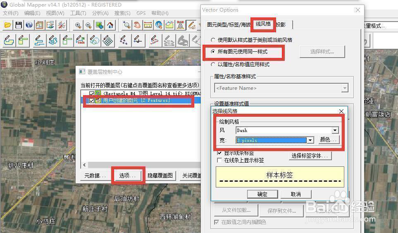The width and height of the screenshot is (398, 233).
Task: Choose the create line feature tool
Action: point(38,41)
